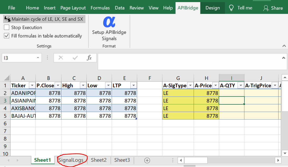Collapse the ribbon with the chevron
The image size is (288, 167).
pyautogui.click(x=284, y=46)
